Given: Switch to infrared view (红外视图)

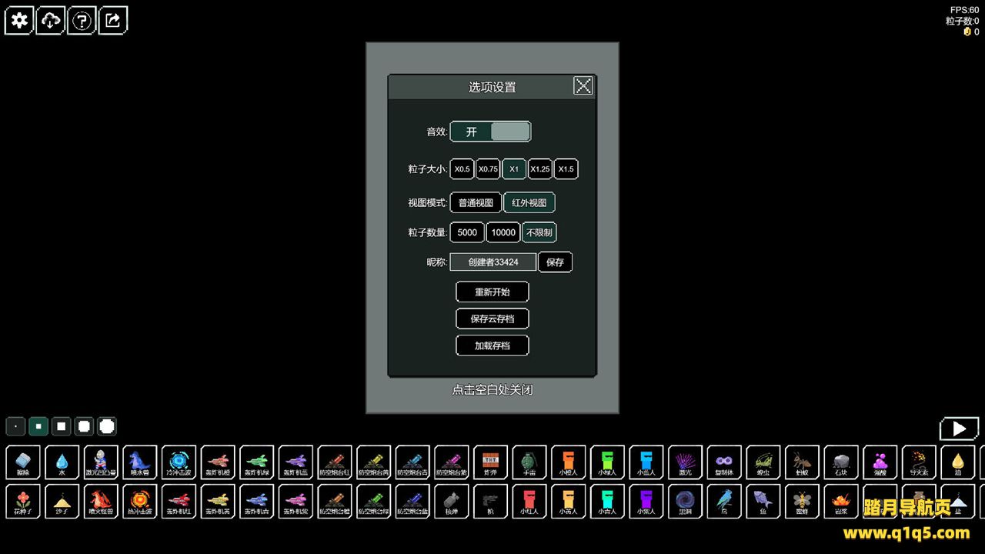Looking at the screenshot, I should 529,203.
